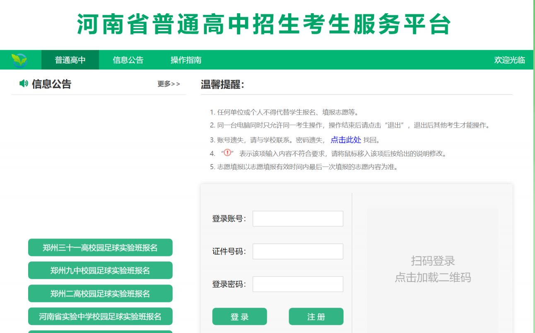Click the 登录账号 label

point(229,219)
